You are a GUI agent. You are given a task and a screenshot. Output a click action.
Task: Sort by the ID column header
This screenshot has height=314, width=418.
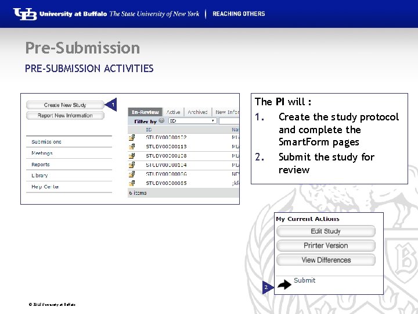[149, 130]
